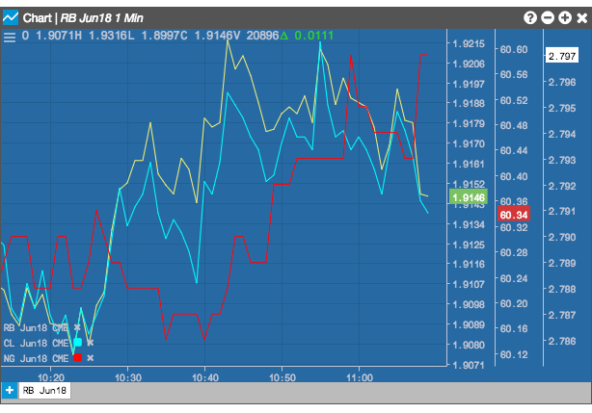
Task: Expand widget with plus circle icon
Action: click(x=565, y=17)
